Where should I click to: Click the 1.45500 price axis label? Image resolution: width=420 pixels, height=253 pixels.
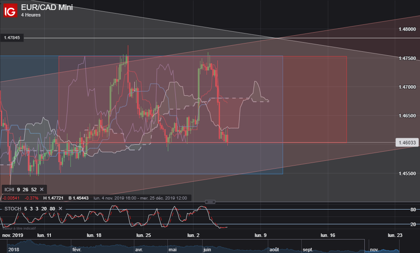pos(407,173)
